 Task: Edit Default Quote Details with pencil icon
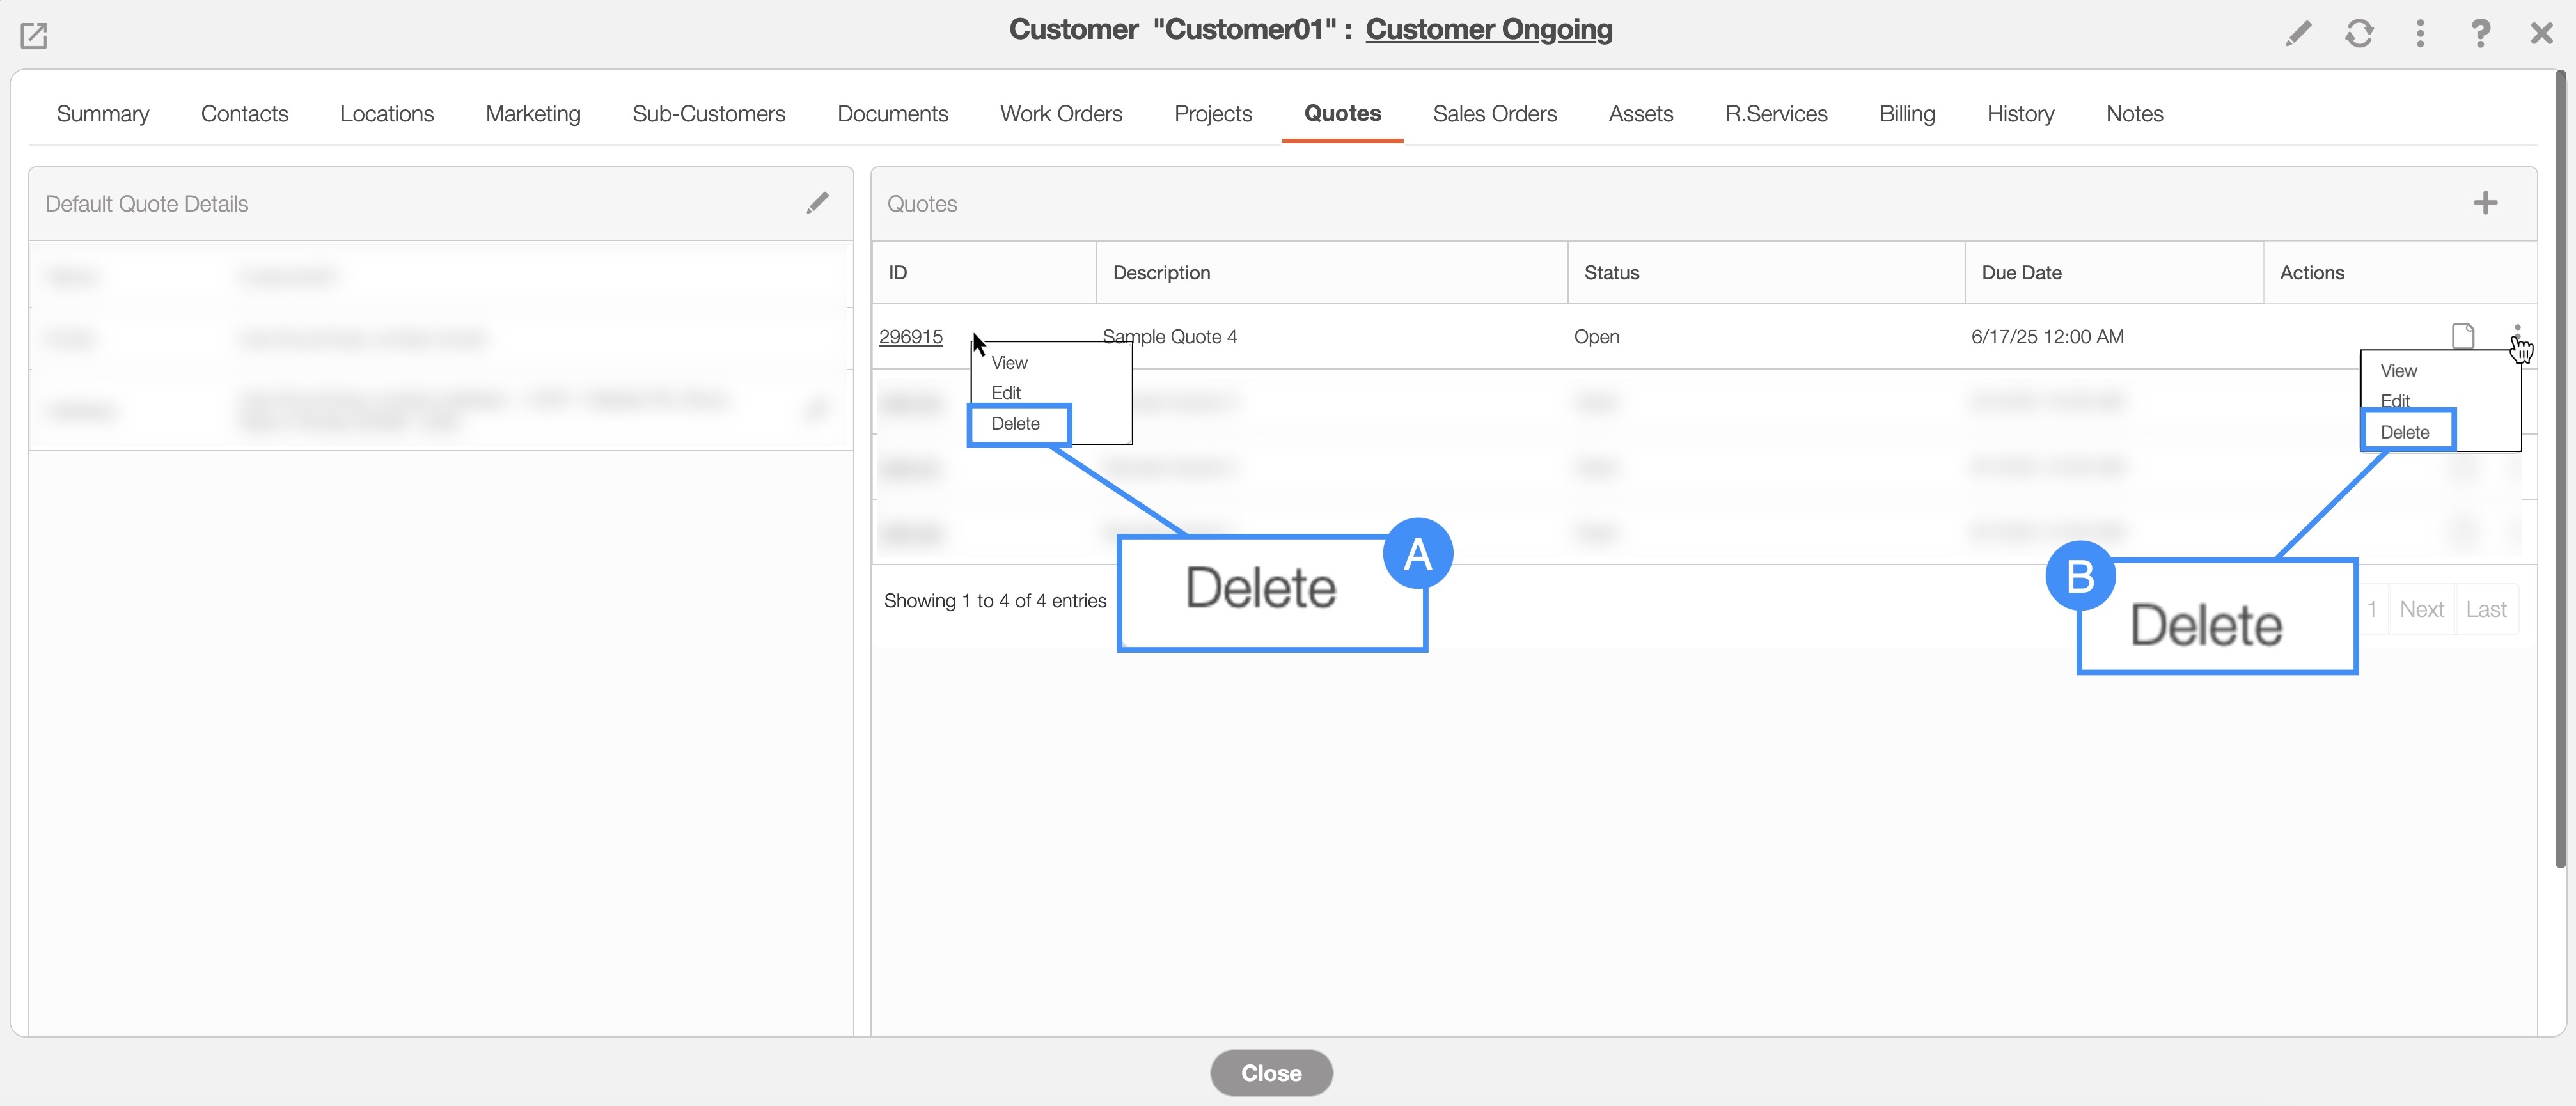click(817, 203)
